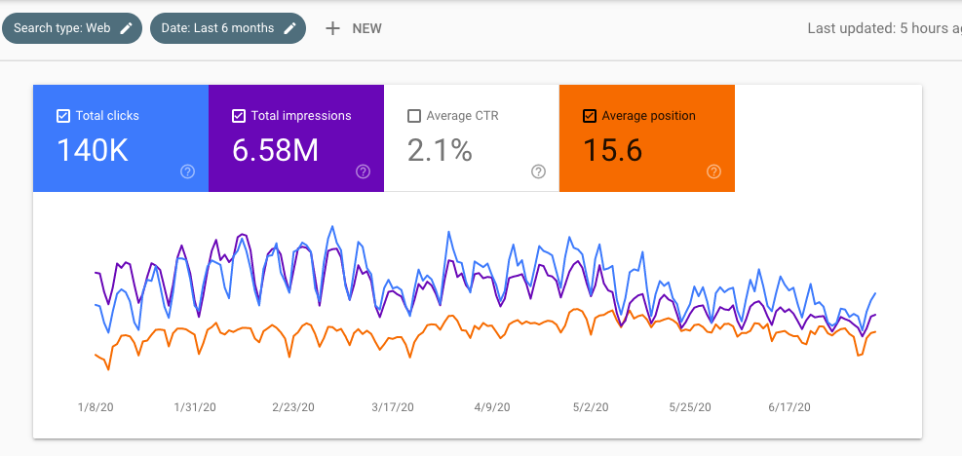Click the Average CTR label
This screenshot has width=962, height=456.
pos(463,116)
